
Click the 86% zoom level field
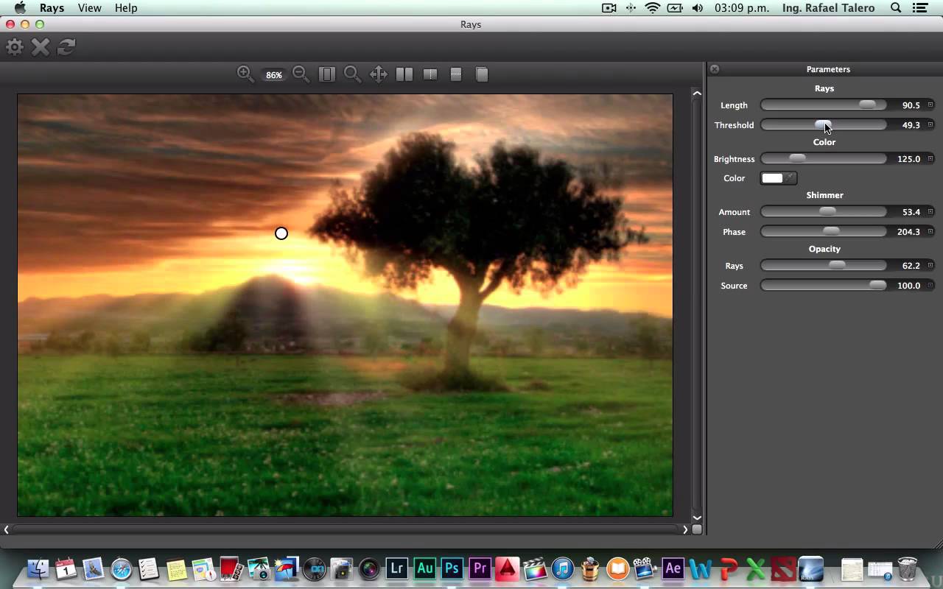274,75
